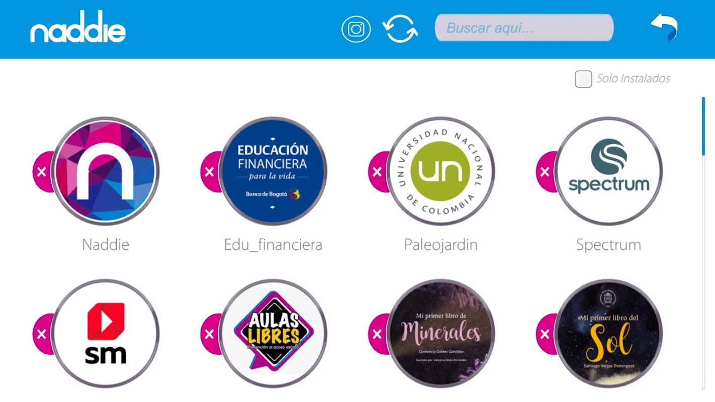
Task: Click the refresh sync arrows icon
Action: pos(400,29)
